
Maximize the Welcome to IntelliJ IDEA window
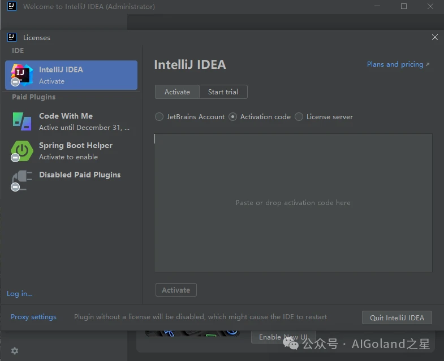tap(404, 6)
